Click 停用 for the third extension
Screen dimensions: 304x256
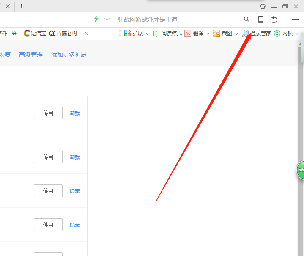pyautogui.click(x=48, y=191)
